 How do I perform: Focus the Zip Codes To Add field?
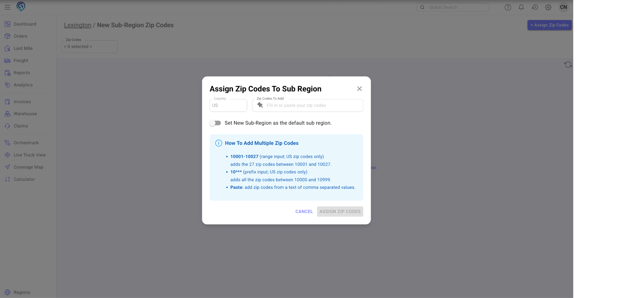pos(312,105)
